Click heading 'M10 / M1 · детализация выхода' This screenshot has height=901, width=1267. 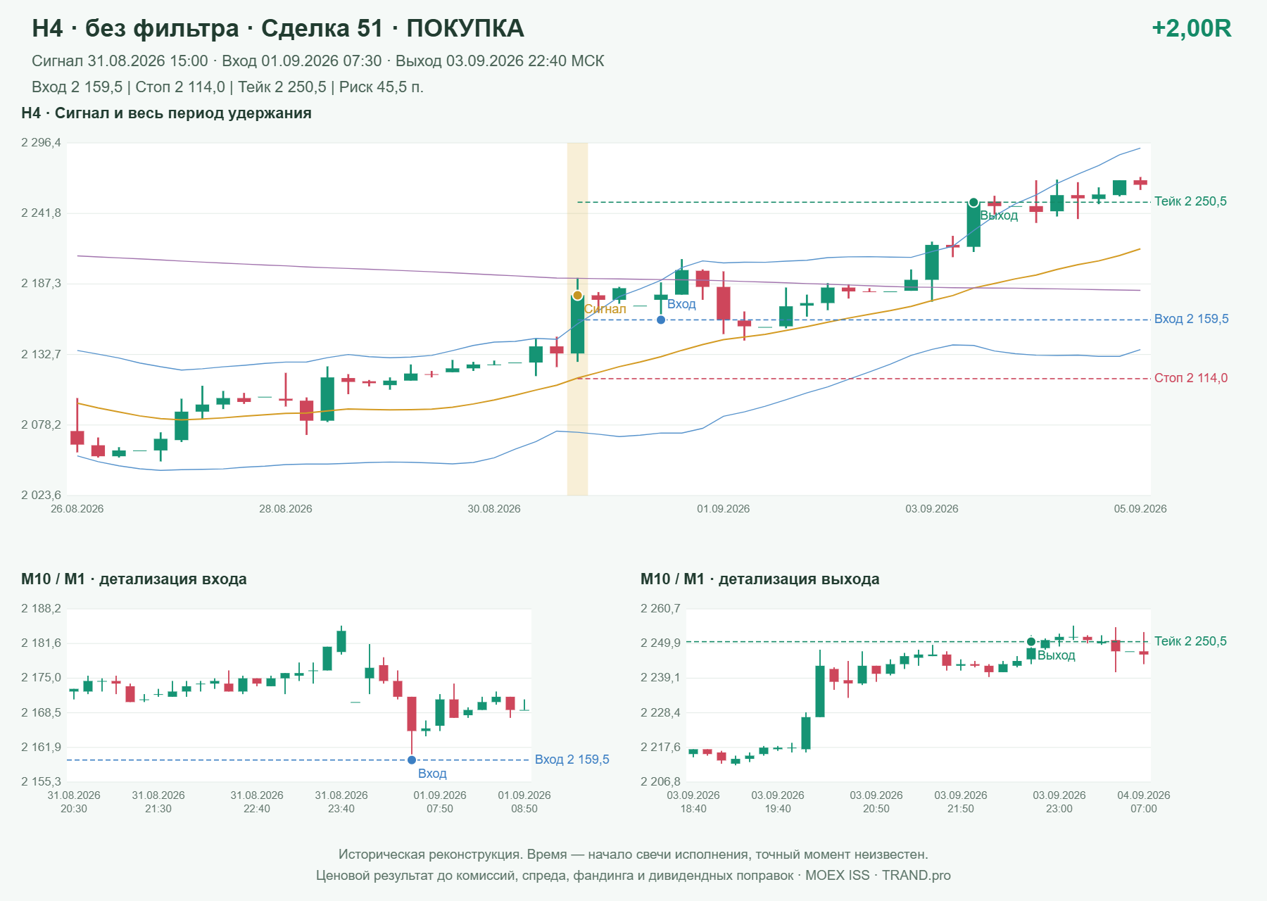point(759,579)
